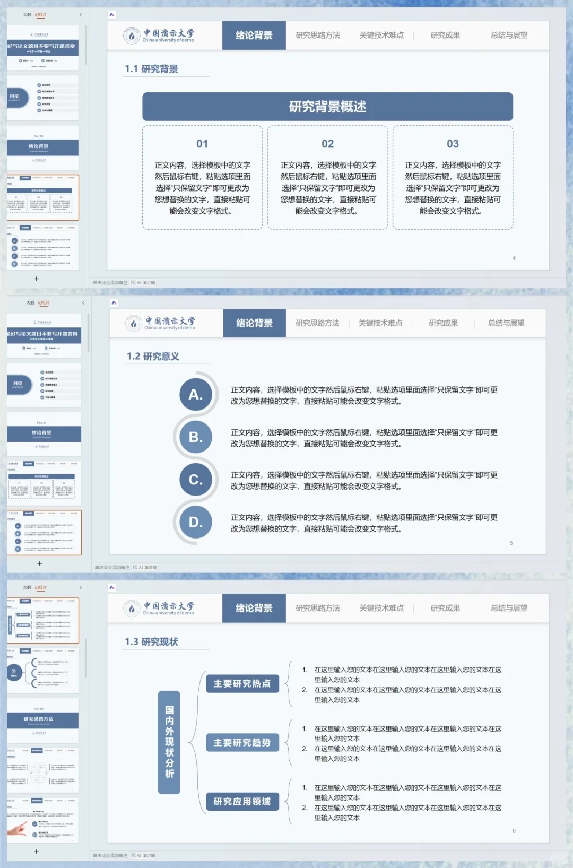Select the 1.1 研究背景 heading text

pyautogui.click(x=151, y=69)
